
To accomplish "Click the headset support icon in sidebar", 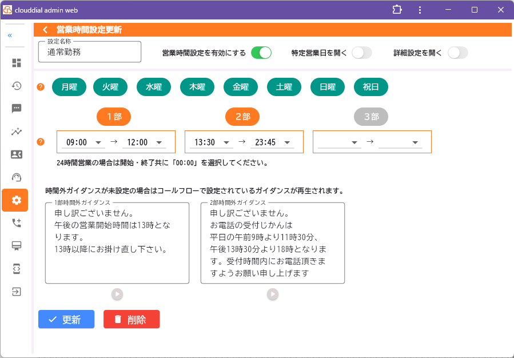I will click(16, 177).
